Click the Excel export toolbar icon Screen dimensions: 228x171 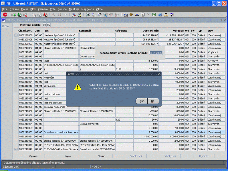click(x=154, y=15)
